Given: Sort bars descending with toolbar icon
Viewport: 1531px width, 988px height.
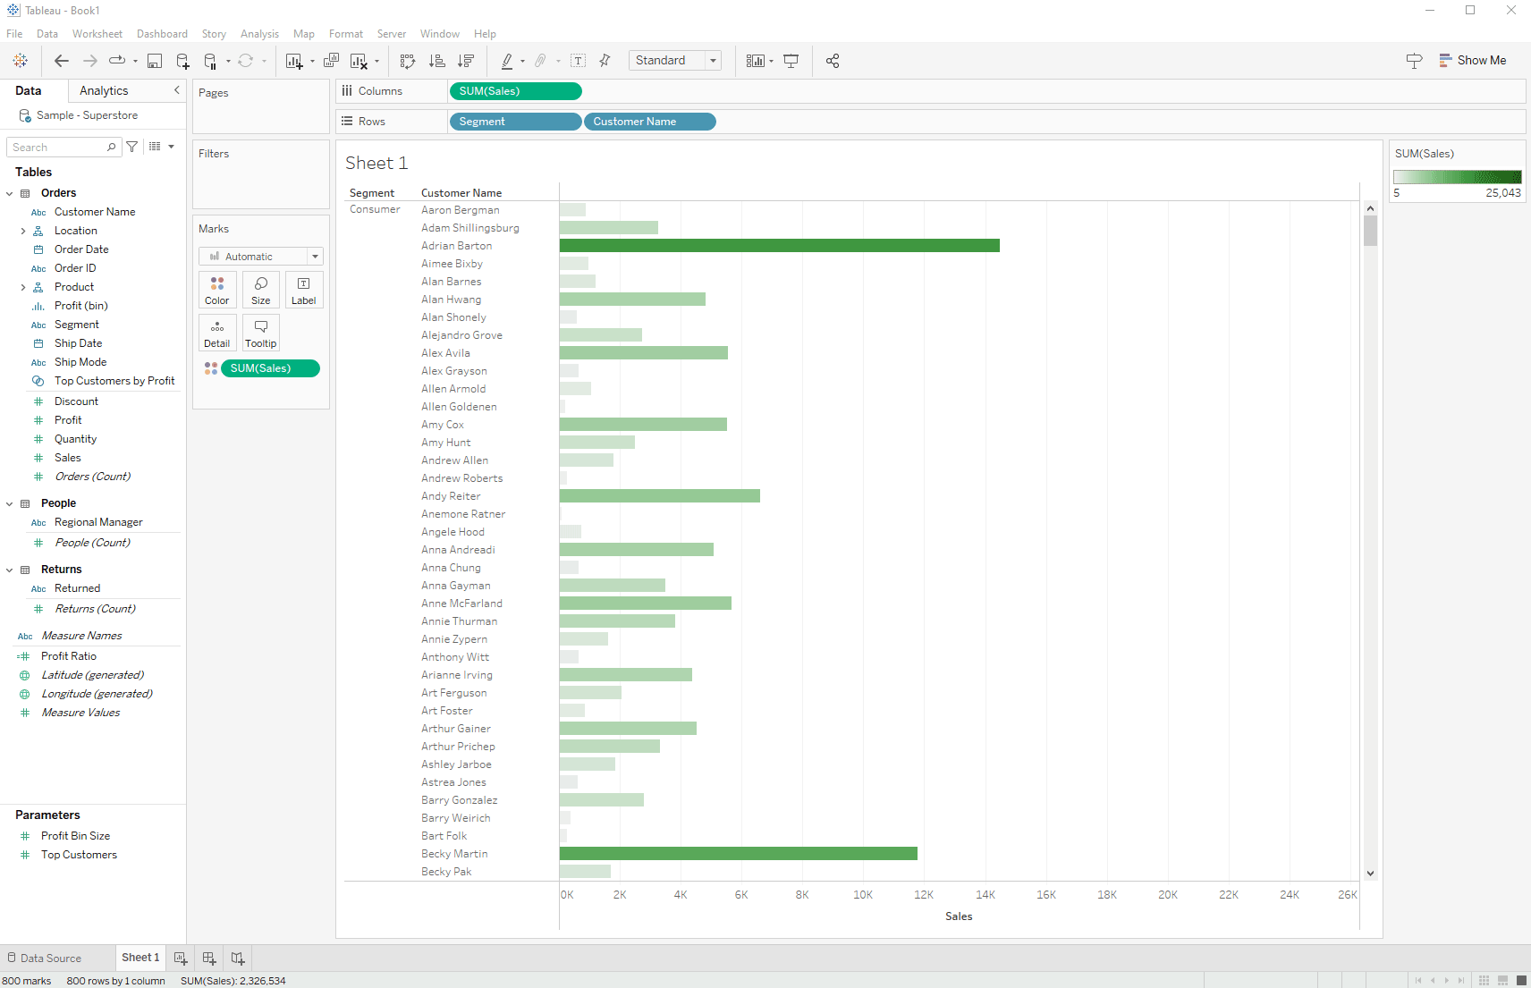Looking at the screenshot, I should 466,61.
